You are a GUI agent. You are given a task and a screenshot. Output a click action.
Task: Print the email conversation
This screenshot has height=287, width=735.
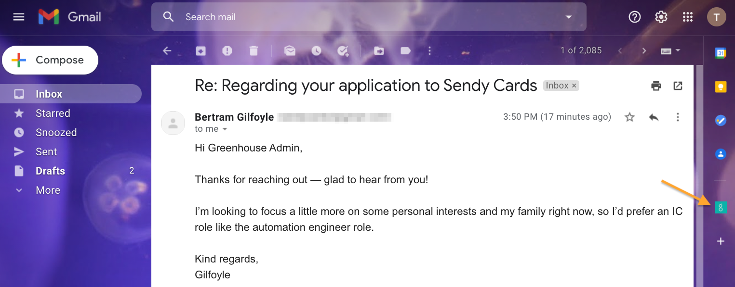656,86
